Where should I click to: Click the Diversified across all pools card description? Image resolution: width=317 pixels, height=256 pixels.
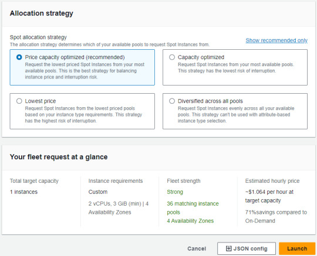click(236, 115)
